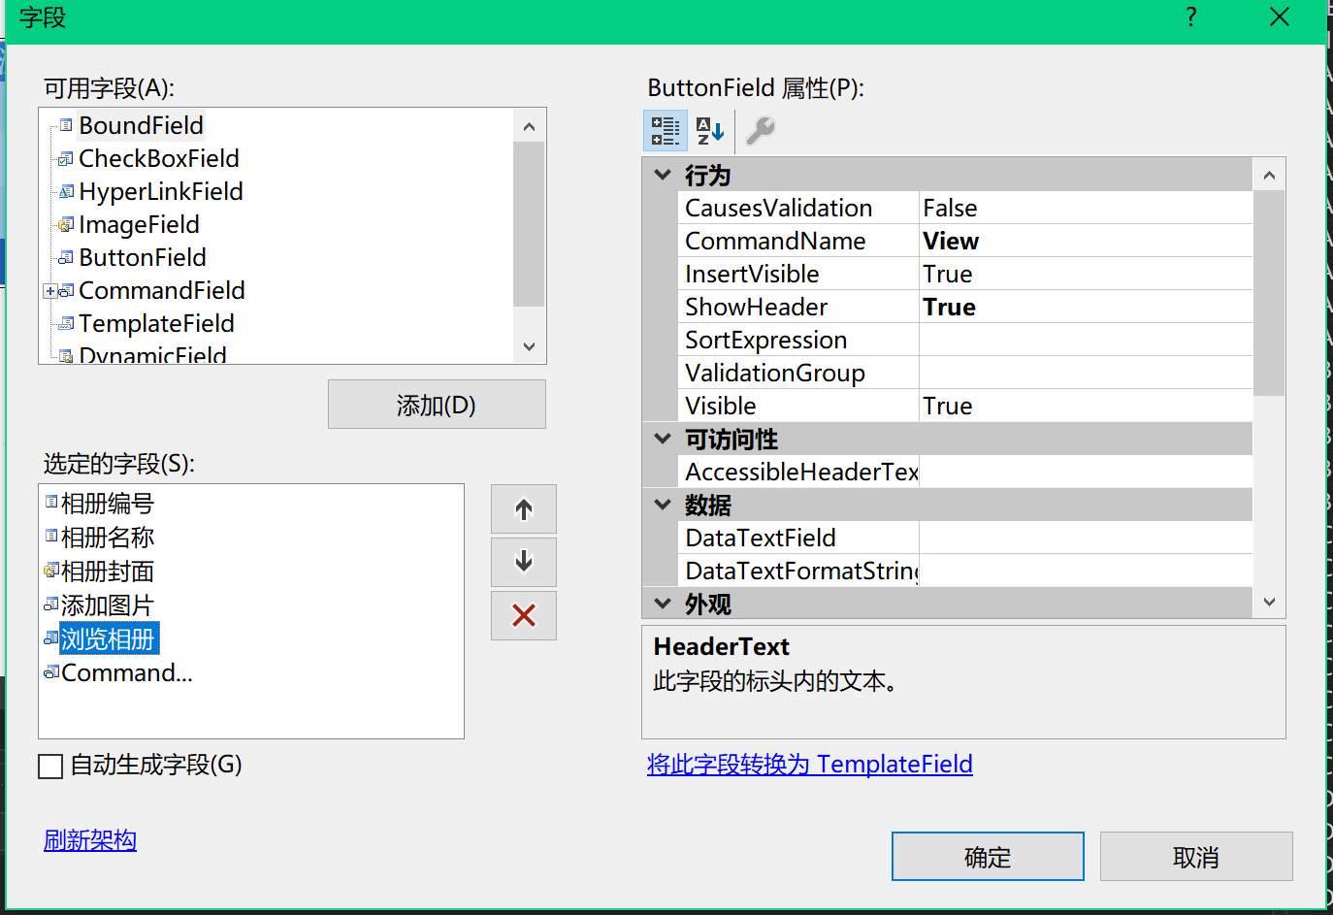Image resolution: width=1333 pixels, height=915 pixels.
Task: Select BoundField in available fields
Action: click(x=141, y=125)
